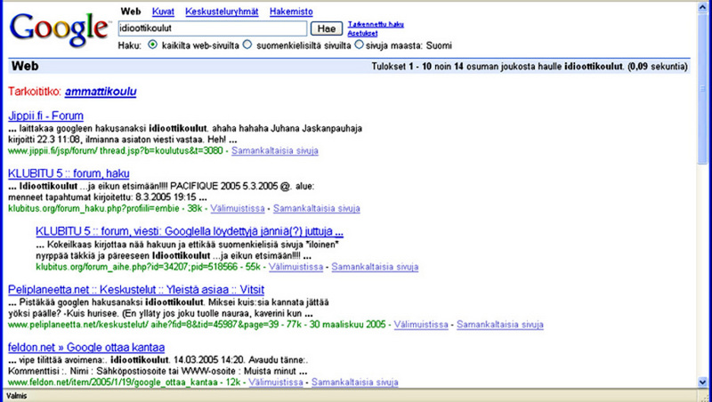Select the 'sivuja maasta: Suomi' radio button
This screenshot has height=402, width=712.
(x=360, y=44)
